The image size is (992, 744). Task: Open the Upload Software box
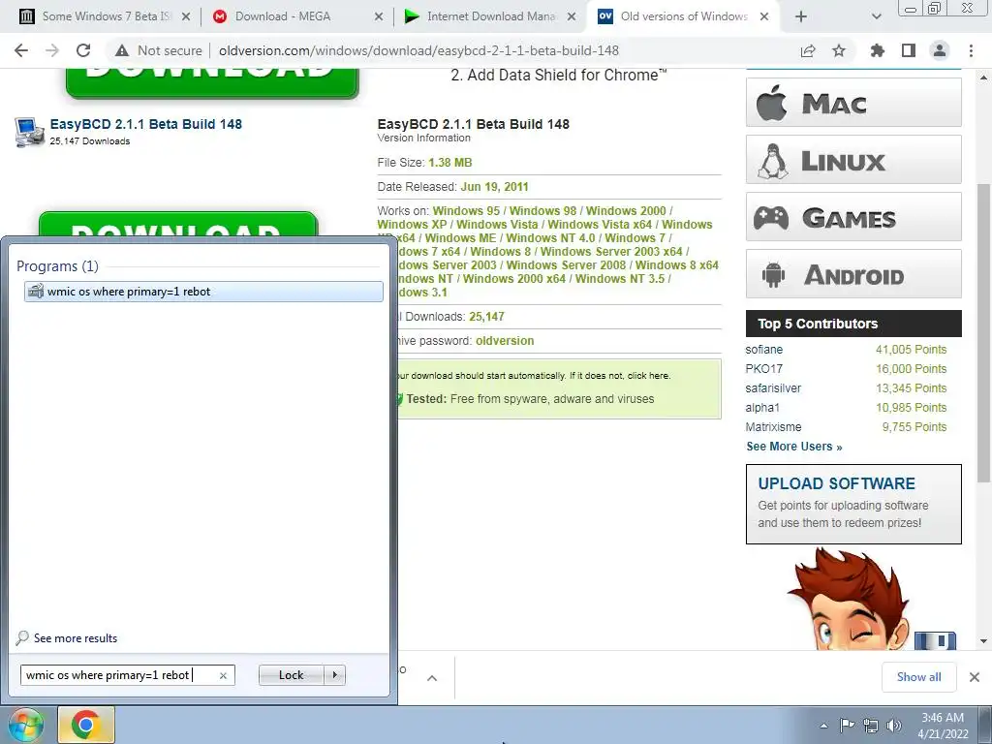853,504
